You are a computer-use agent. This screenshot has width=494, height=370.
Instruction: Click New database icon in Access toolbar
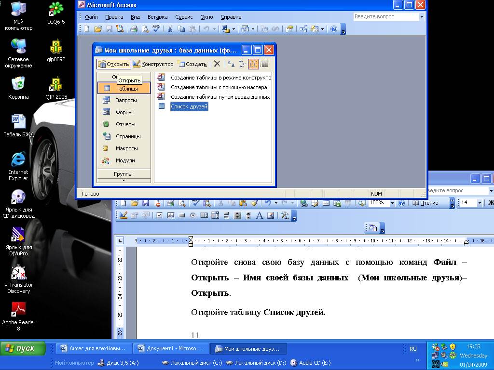pyautogui.click(x=87, y=29)
